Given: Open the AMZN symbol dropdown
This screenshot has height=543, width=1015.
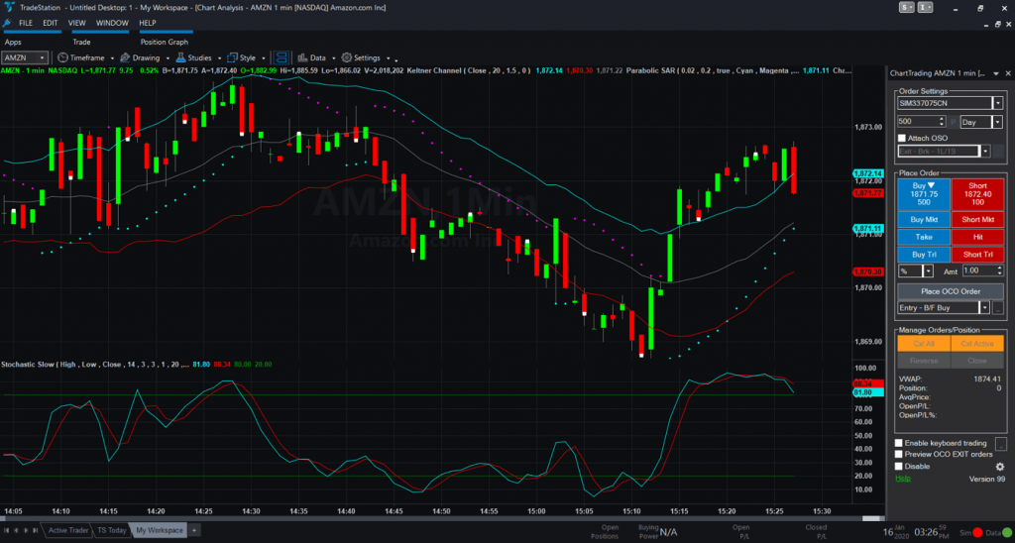Looking at the screenshot, I should 43,57.
